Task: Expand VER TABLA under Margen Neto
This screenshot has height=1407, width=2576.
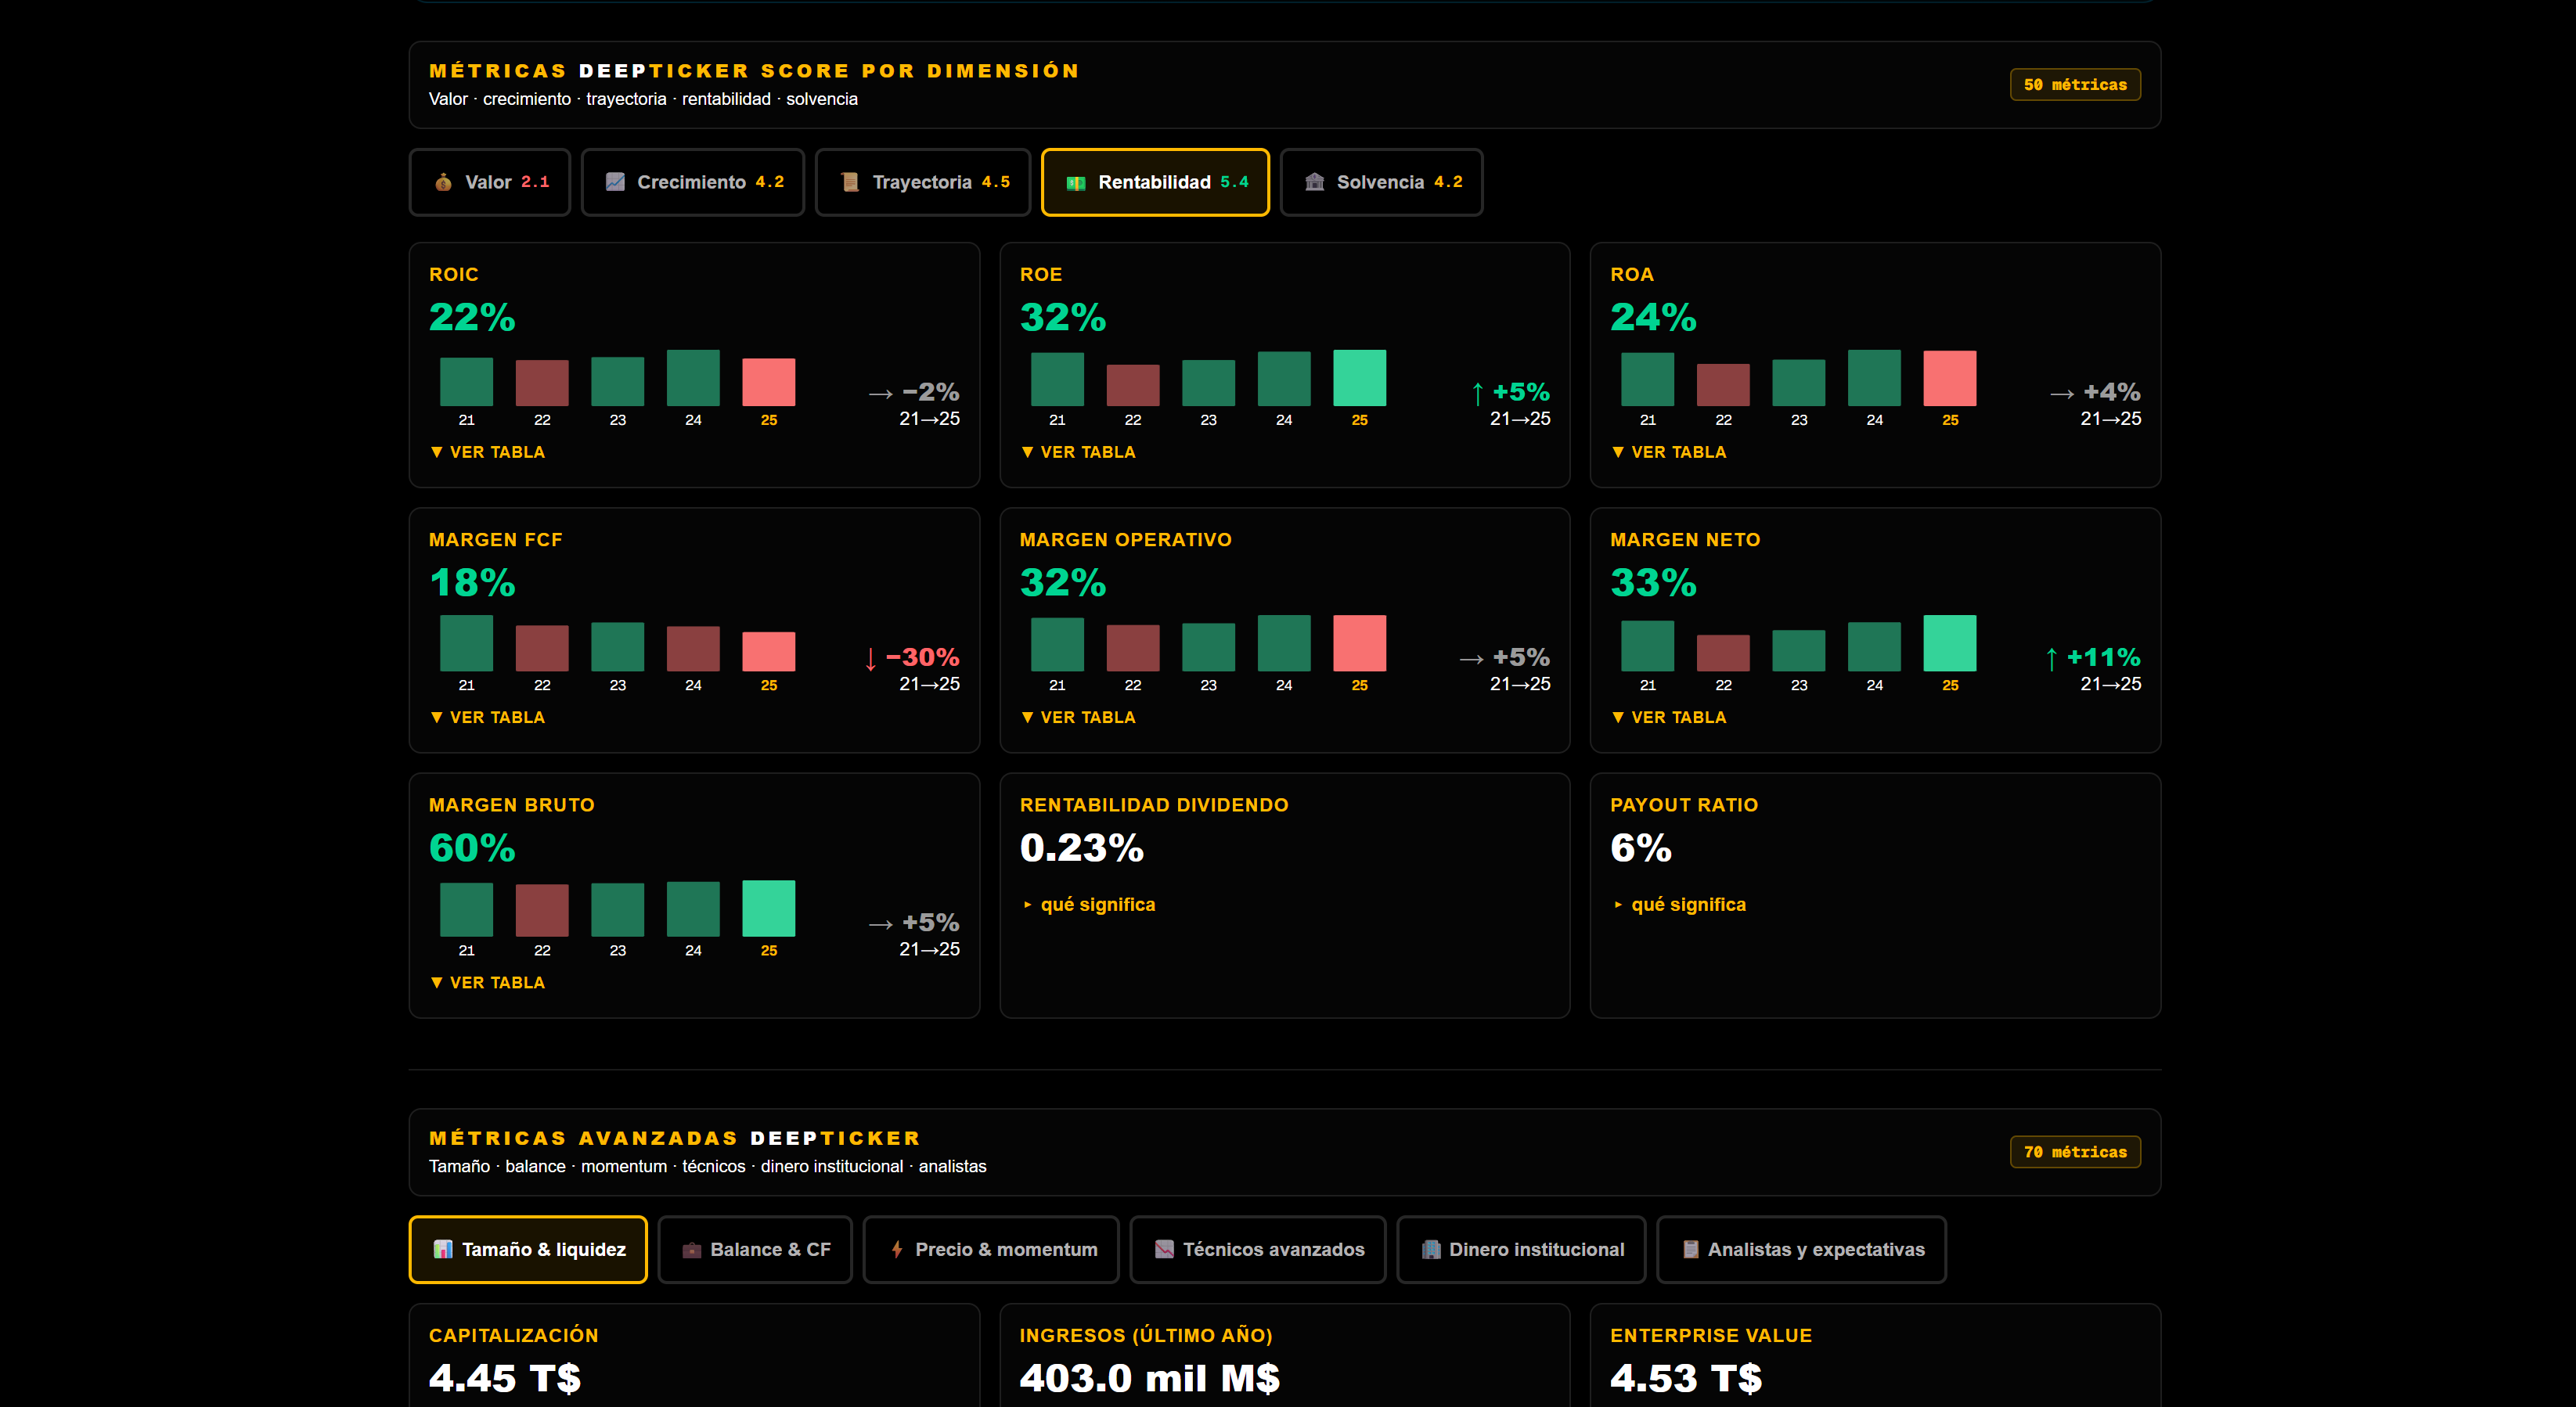Action: (x=1669, y=717)
